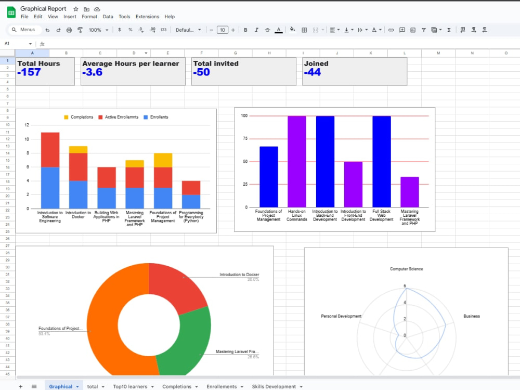Format as percent with the % icon
Screen dimensions: 520x390
click(x=131, y=30)
